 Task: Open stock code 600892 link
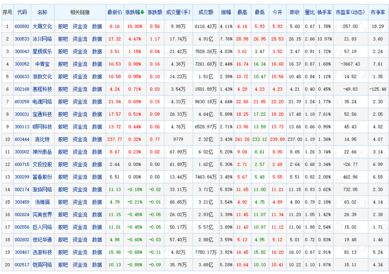coord(22,26)
